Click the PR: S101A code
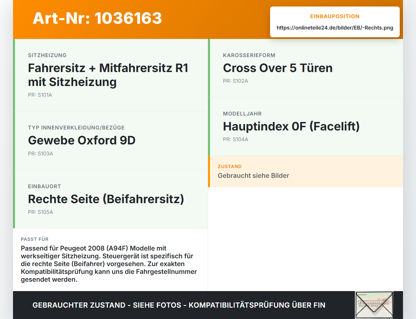416x319 pixels. (x=40, y=95)
